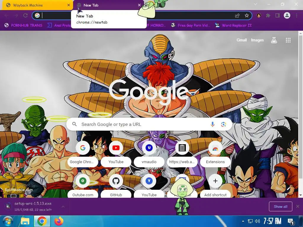Open the GitHub shortcut
Viewport: 303px width, 227px height.
click(116, 186)
